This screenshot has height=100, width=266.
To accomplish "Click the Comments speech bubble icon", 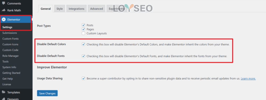I will [x=3, y=3].
